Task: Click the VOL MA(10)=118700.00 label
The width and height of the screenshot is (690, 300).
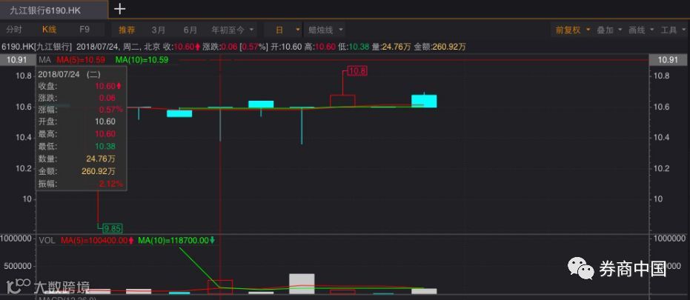Action: point(176,241)
